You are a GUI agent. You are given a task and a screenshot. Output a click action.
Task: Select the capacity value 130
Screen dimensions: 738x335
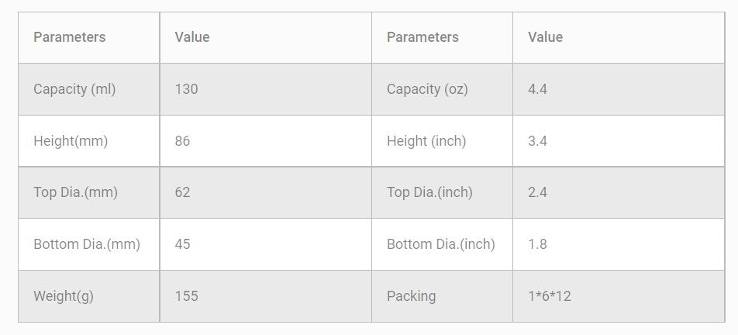pos(186,89)
